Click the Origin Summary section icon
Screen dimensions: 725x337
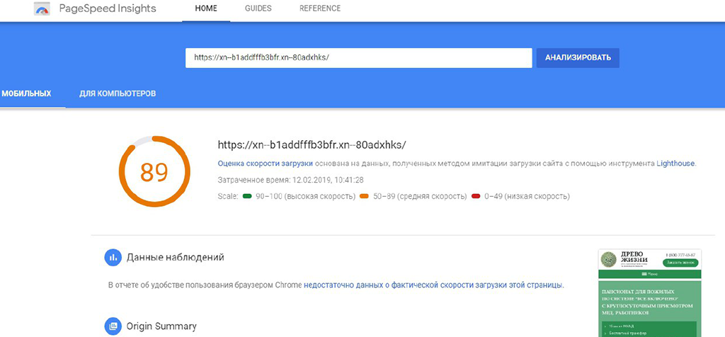113,326
